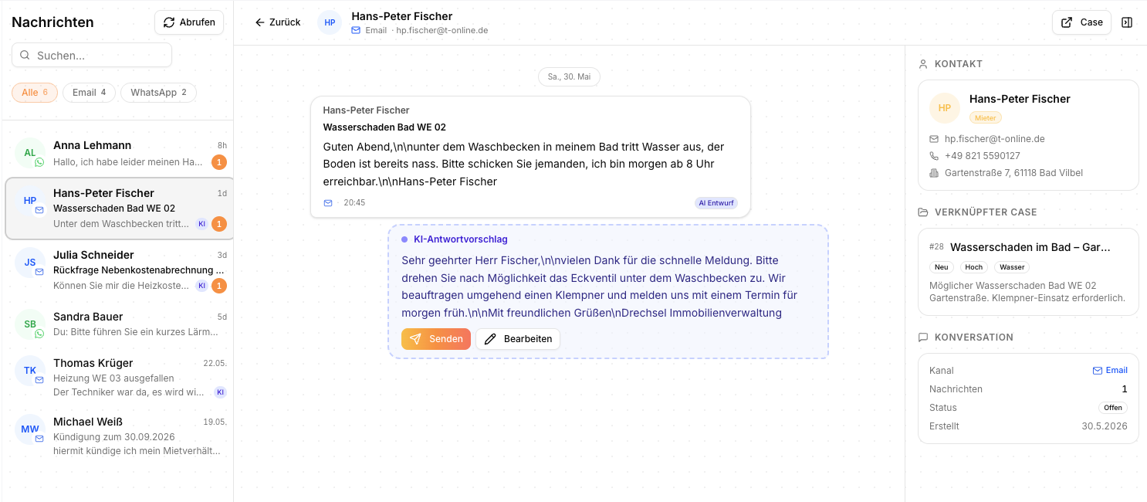This screenshot has width=1147, height=502.
Task: Click the mail icon in contact card
Action: (x=934, y=139)
